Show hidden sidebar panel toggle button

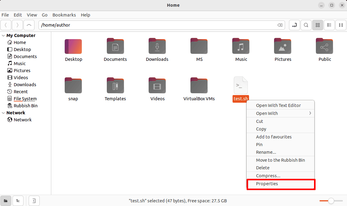click(34, 201)
